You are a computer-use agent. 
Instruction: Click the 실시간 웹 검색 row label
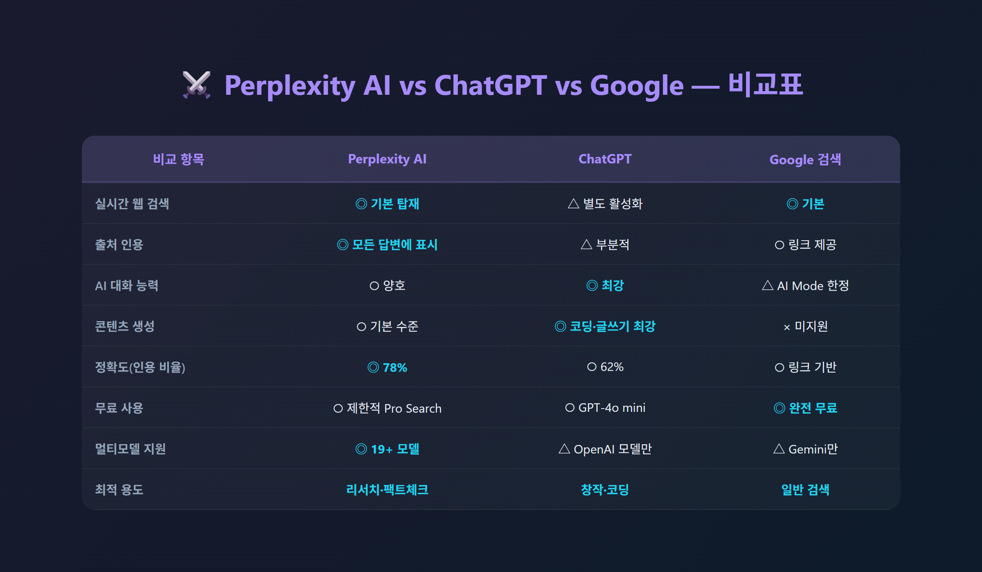click(132, 203)
